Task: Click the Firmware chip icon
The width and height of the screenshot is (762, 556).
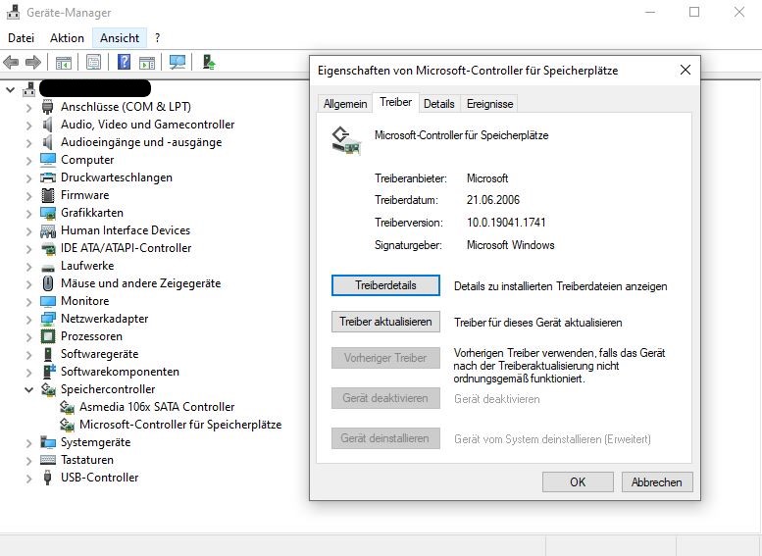Action: [x=48, y=195]
